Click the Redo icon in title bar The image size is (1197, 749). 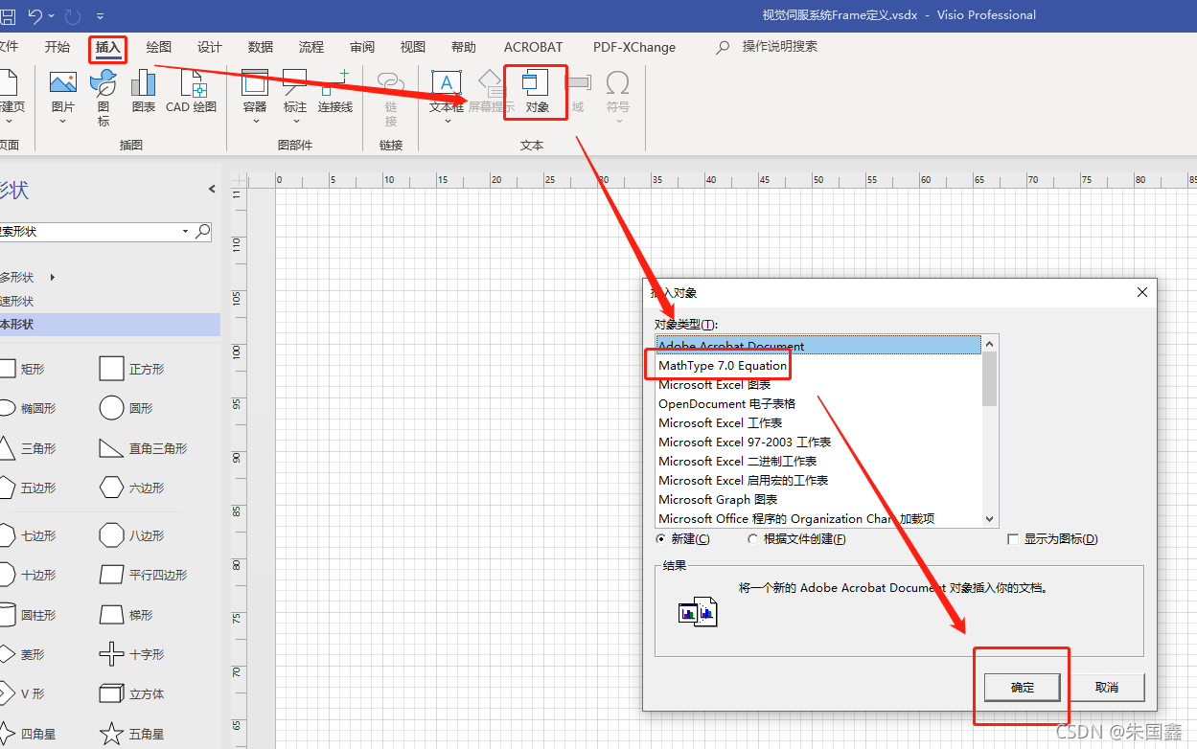click(x=74, y=15)
